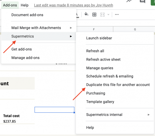Open the merge cells dropdown arrow
Viewport: 155px width, 136px height.
[108, 15]
